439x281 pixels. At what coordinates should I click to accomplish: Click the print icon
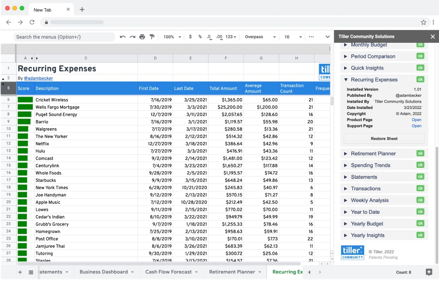point(142,37)
